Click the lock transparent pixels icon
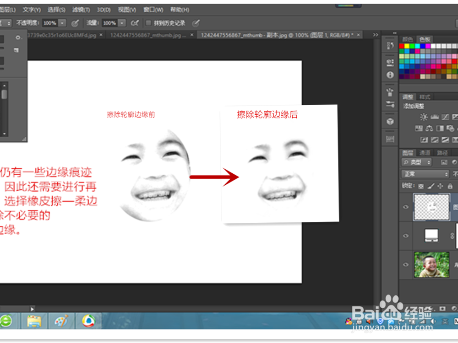Screen dimensions: 458x343 point(421,185)
